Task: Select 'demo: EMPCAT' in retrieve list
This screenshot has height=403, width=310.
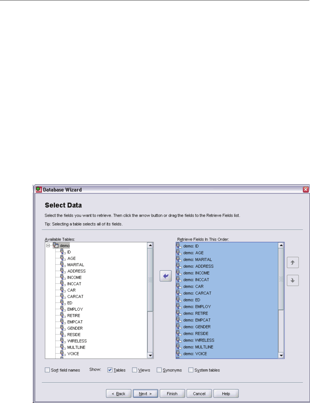Action: [197, 320]
